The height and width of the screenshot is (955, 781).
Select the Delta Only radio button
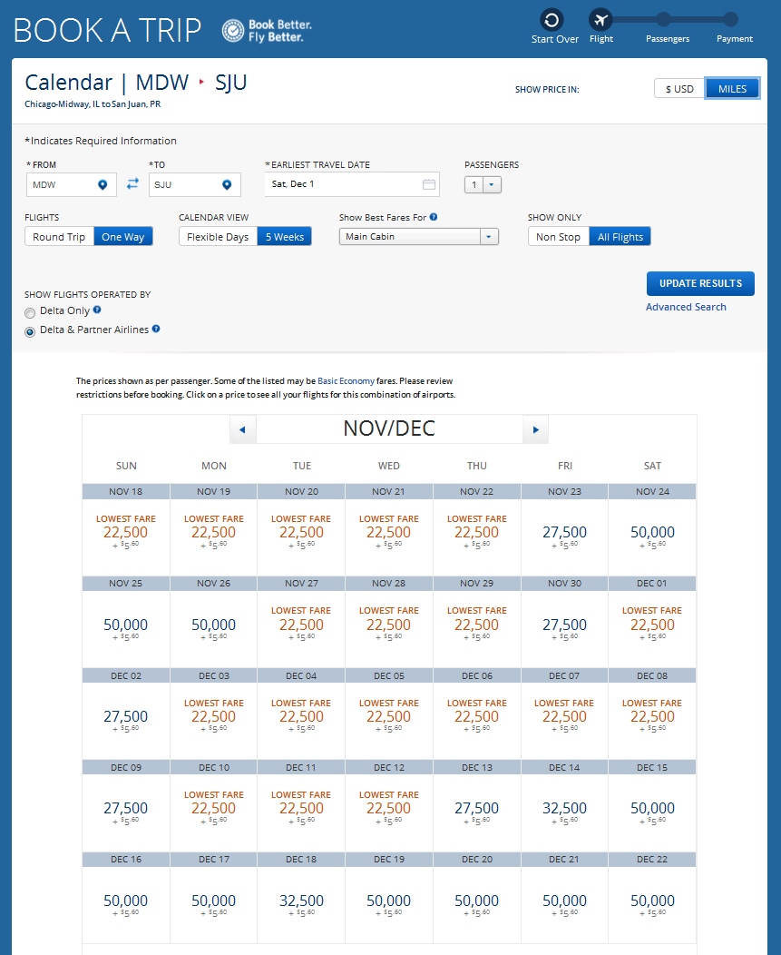(x=30, y=310)
